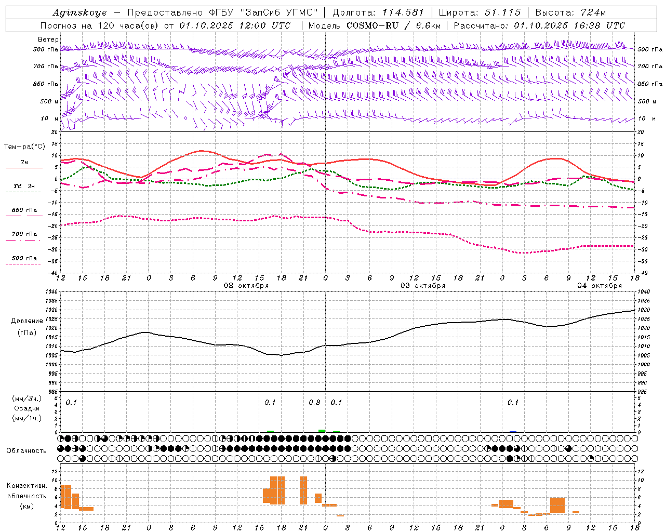Click the orange 6 km convective bar on 04 октября
This screenshot has width=665, height=532.
(557, 505)
